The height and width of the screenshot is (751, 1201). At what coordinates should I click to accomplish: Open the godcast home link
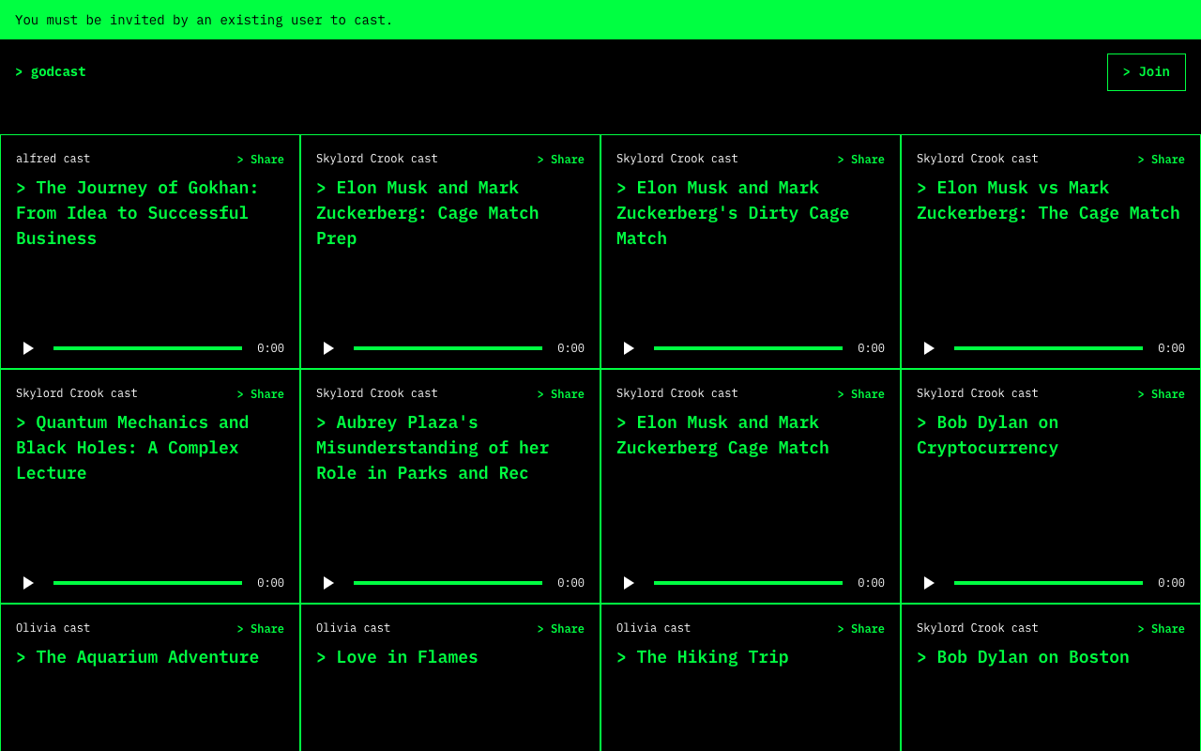[x=51, y=71]
